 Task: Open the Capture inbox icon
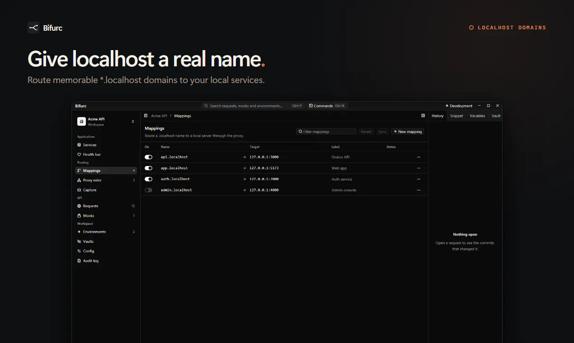tap(79, 190)
